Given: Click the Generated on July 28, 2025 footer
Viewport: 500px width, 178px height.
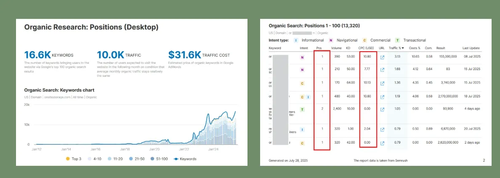Looking at the screenshot, I should pyautogui.click(x=288, y=160).
